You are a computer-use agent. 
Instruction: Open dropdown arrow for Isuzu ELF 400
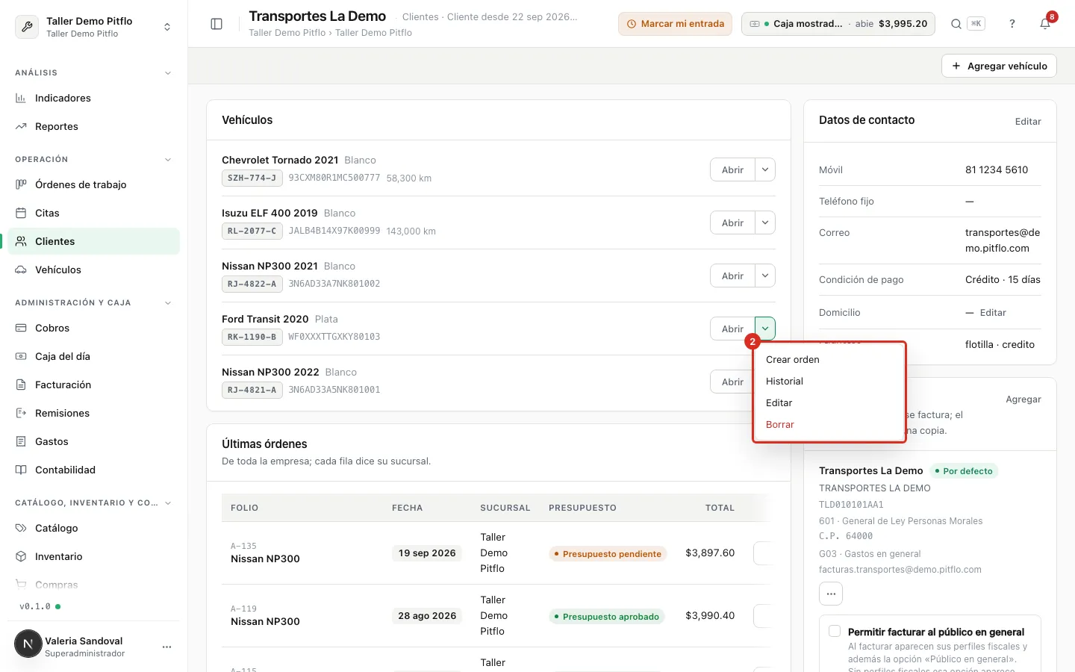[765, 223]
